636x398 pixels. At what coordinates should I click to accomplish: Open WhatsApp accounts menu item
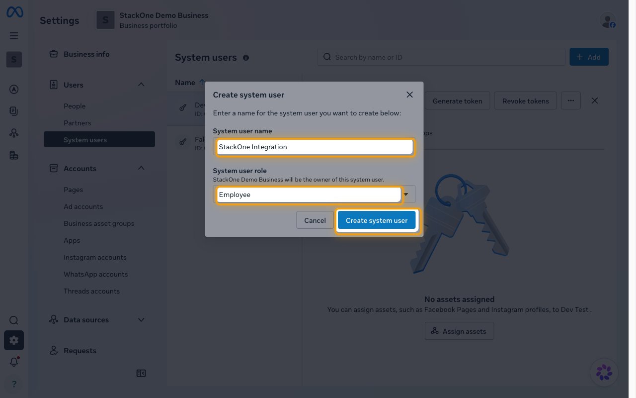pyautogui.click(x=96, y=274)
